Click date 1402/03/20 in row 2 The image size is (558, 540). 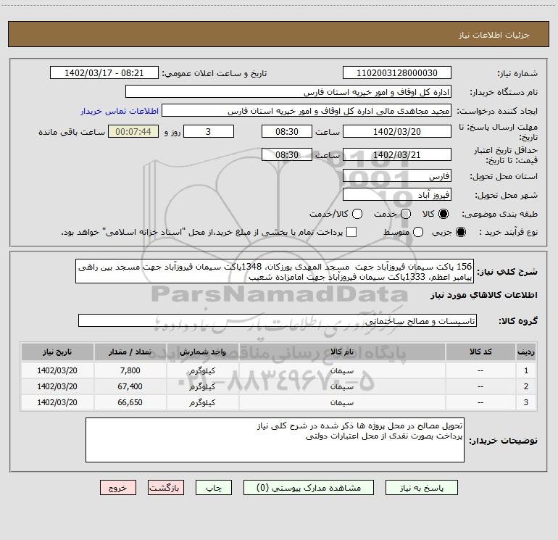[x=57, y=386]
